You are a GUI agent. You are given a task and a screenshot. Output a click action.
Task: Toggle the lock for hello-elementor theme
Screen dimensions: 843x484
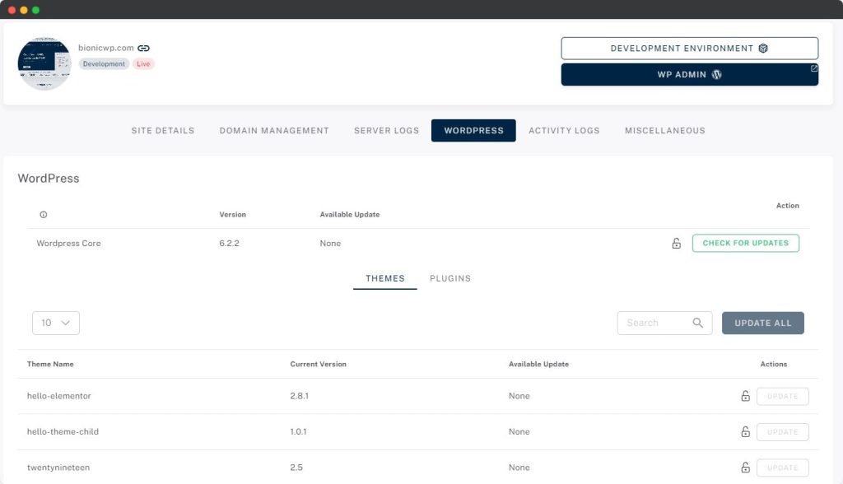coord(745,396)
